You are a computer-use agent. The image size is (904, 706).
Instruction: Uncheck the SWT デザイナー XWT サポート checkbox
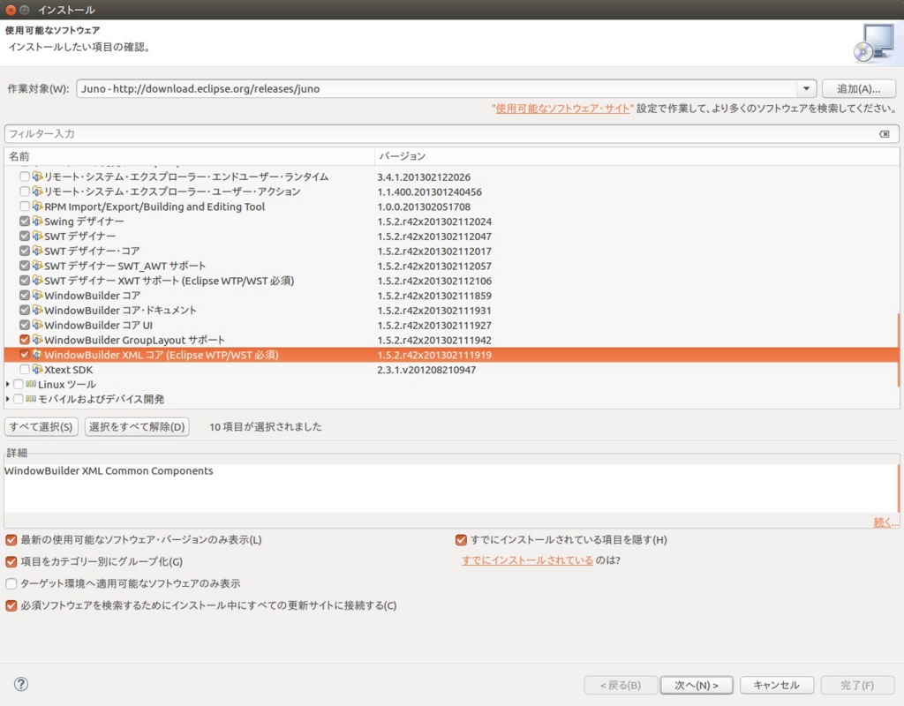point(24,280)
